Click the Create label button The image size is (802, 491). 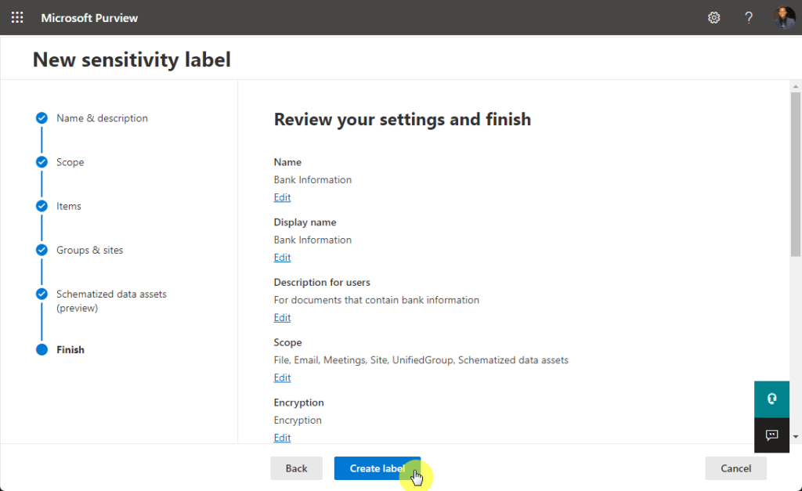(378, 468)
